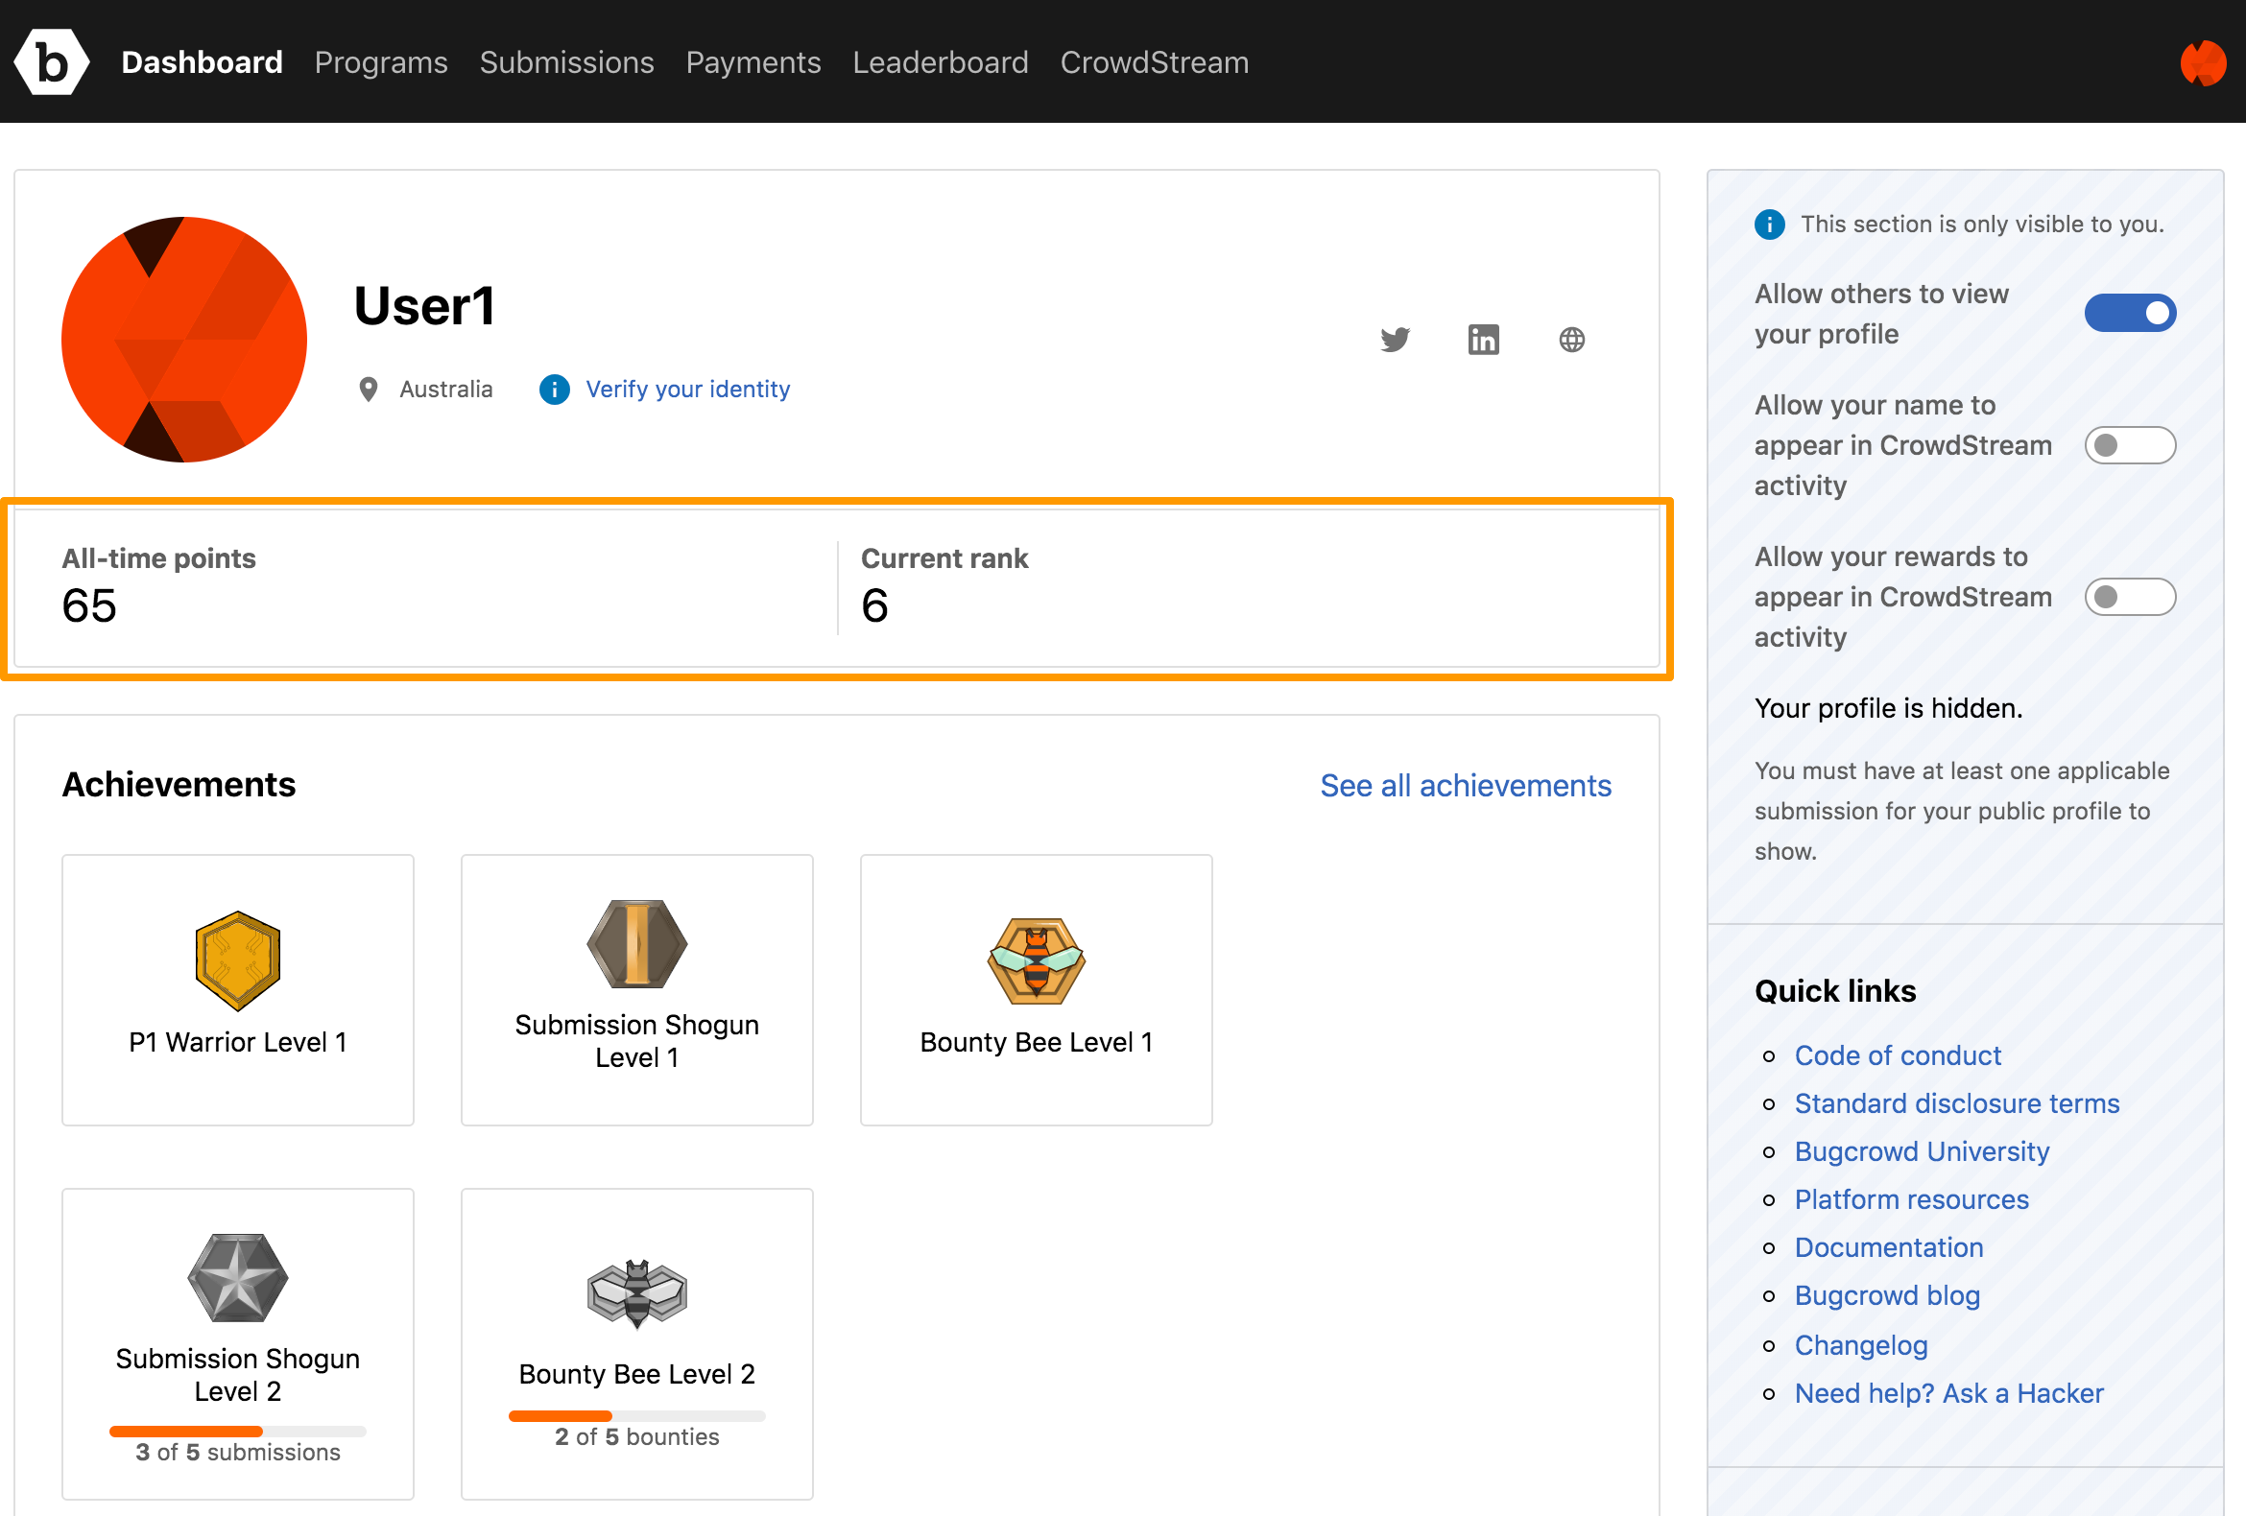2246x1516 pixels.
Task: Open the Platform resources link
Action: [x=1911, y=1199]
